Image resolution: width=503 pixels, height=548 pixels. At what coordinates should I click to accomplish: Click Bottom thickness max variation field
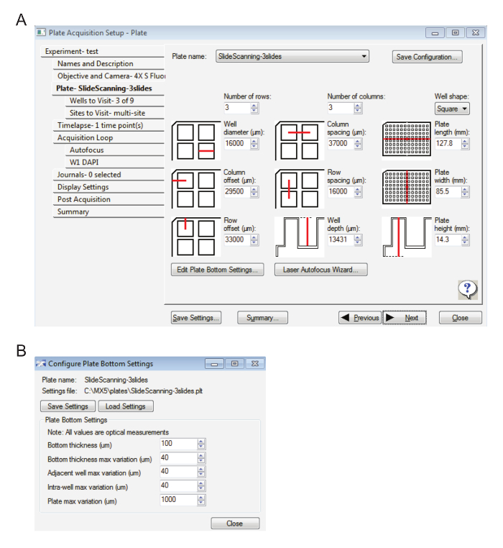point(179,458)
